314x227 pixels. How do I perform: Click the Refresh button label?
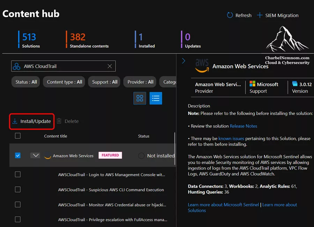tap(243, 15)
